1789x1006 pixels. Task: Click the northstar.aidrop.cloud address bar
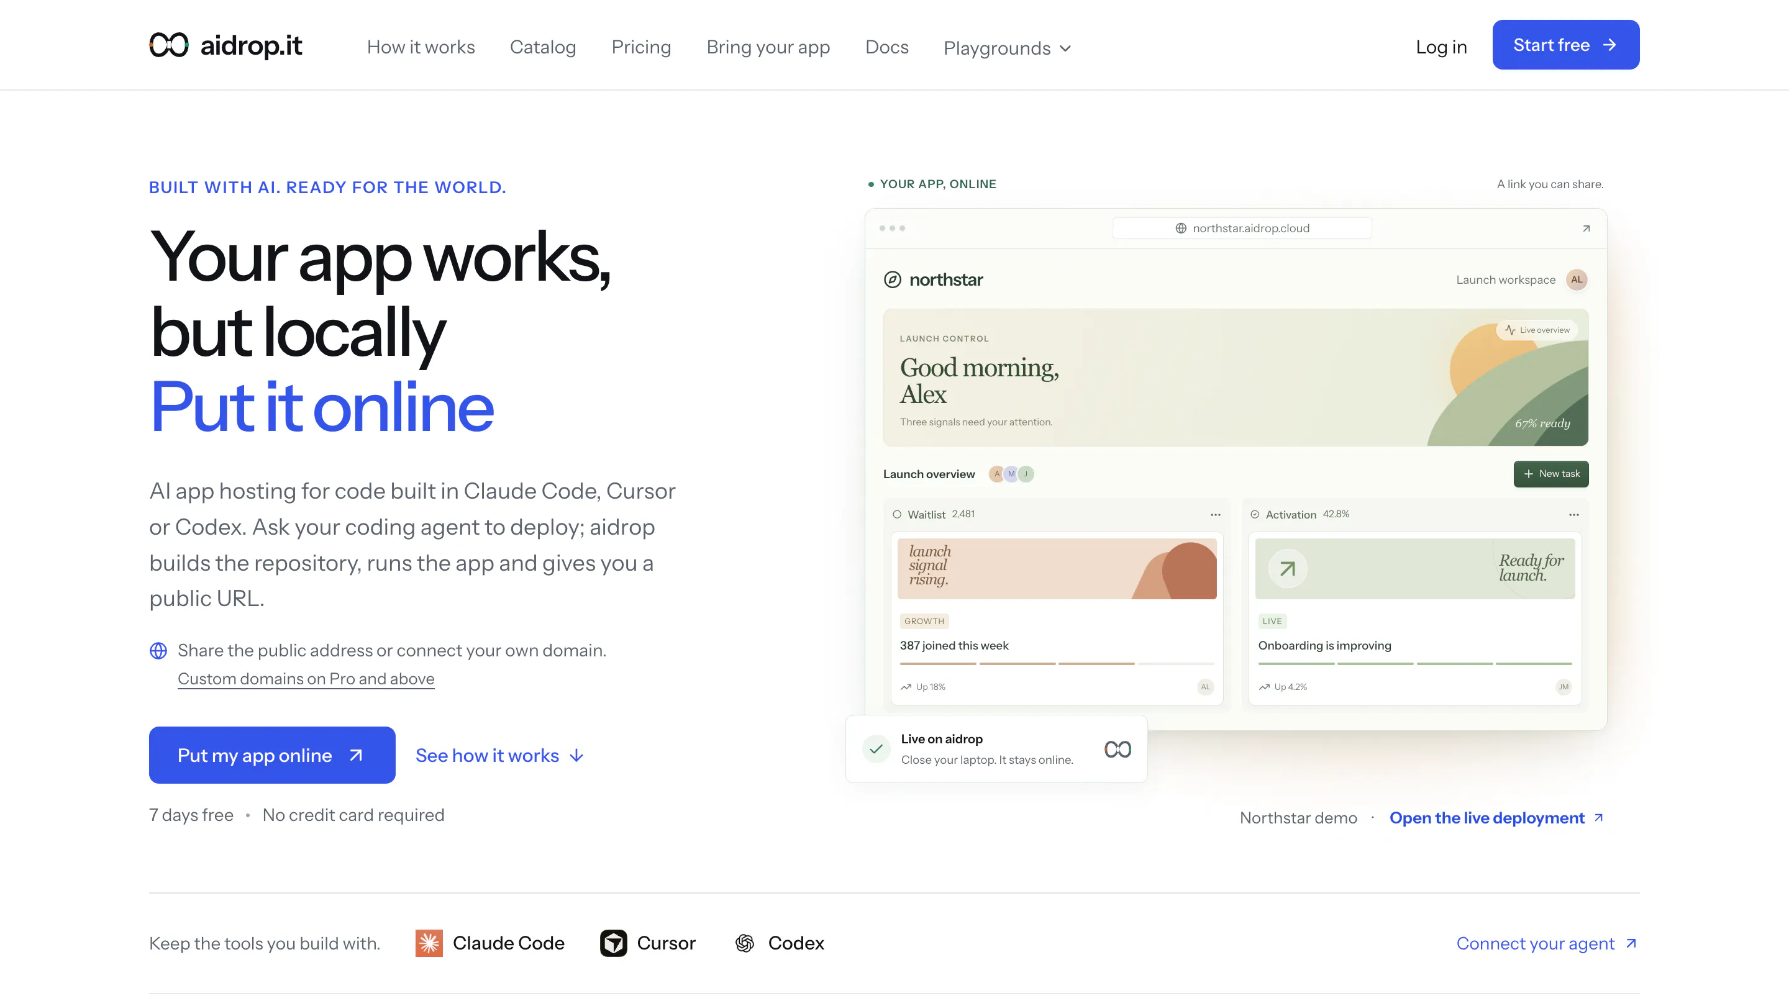click(x=1242, y=229)
